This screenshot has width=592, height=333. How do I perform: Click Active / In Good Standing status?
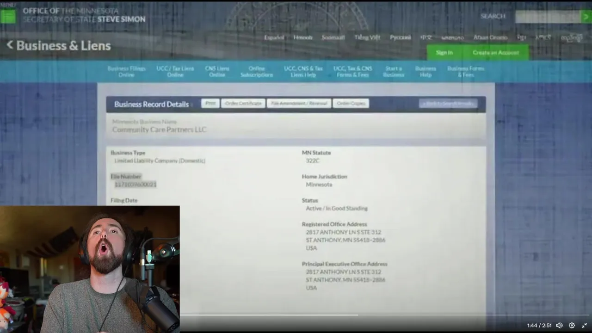coord(337,208)
